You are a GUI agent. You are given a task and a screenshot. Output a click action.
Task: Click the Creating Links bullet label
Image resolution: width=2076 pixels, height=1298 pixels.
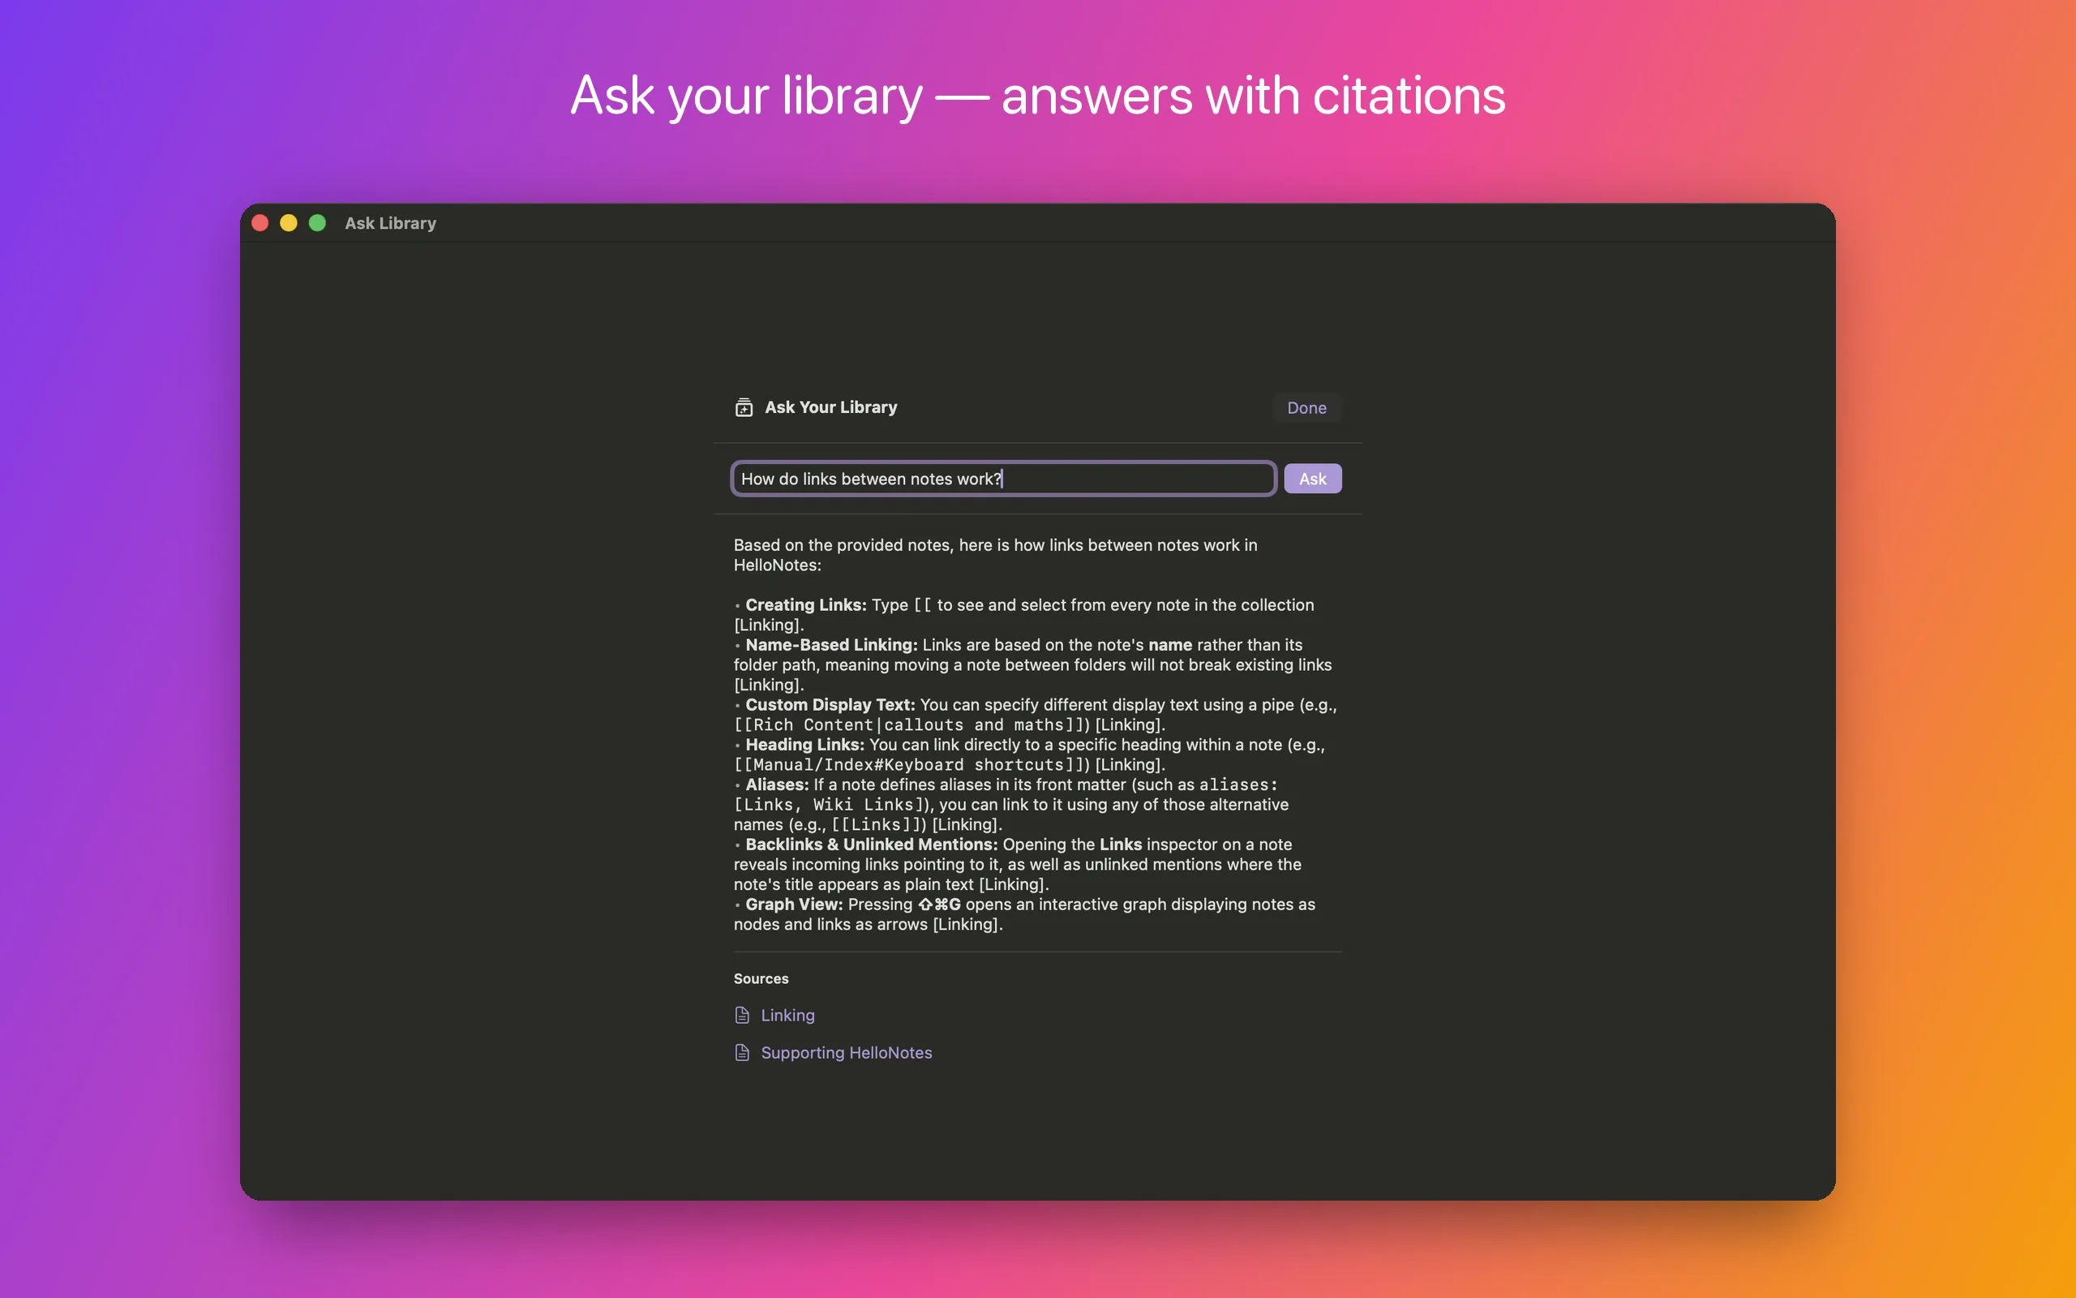tap(805, 605)
